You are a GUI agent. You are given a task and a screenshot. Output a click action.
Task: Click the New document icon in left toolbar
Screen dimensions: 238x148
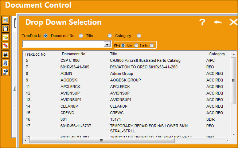(5, 20)
